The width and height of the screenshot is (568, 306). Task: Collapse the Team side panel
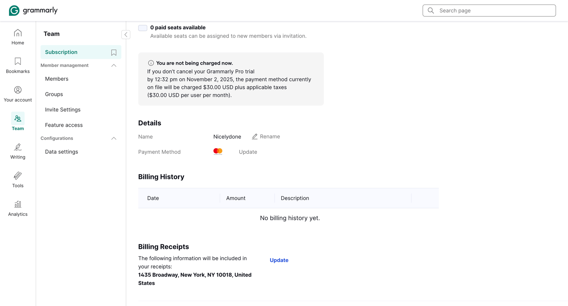[126, 35]
